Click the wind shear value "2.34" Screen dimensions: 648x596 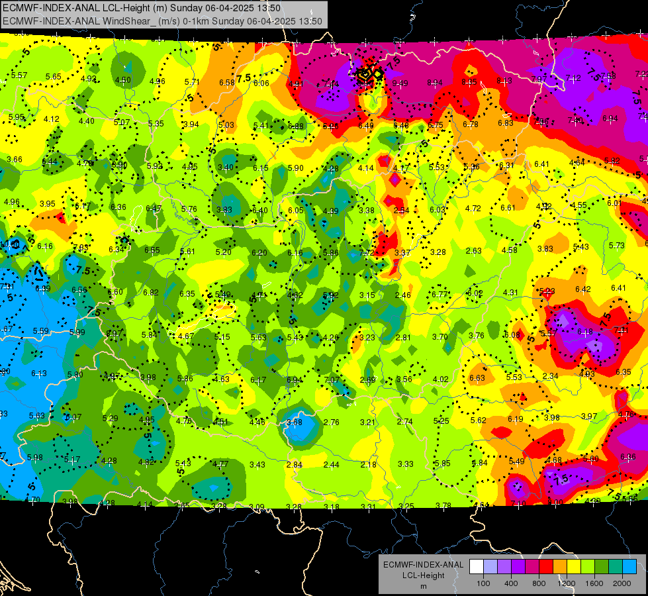[551, 375]
